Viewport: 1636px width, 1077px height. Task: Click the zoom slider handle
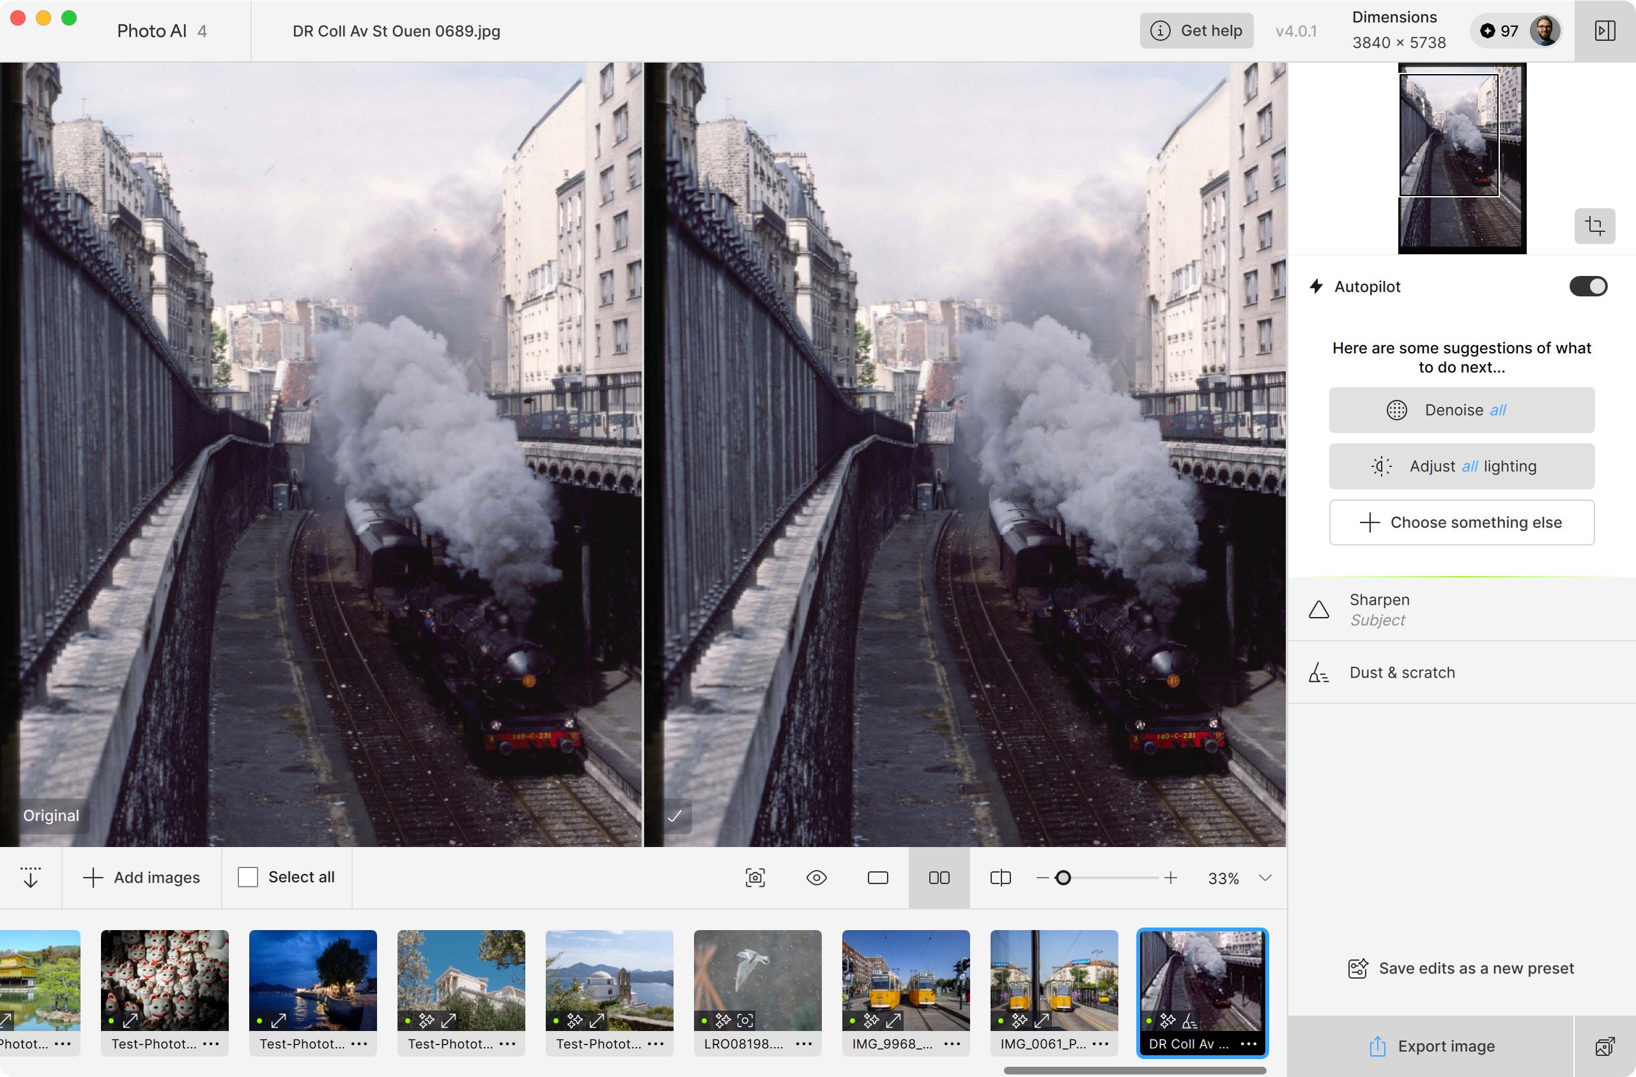tap(1063, 878)
